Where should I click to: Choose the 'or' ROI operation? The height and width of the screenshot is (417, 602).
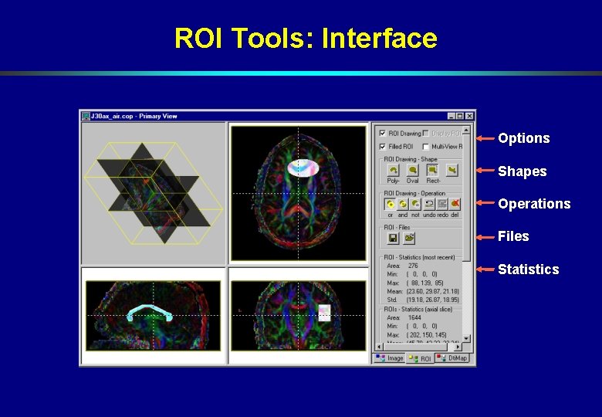(x=391, y=204)
